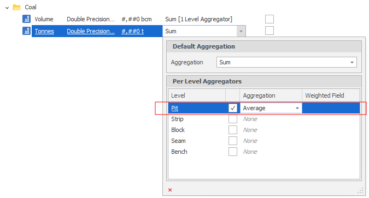
Task: Uncheck the Pit level checkbox
Action: pyautogui.click(x=233, y=108)
